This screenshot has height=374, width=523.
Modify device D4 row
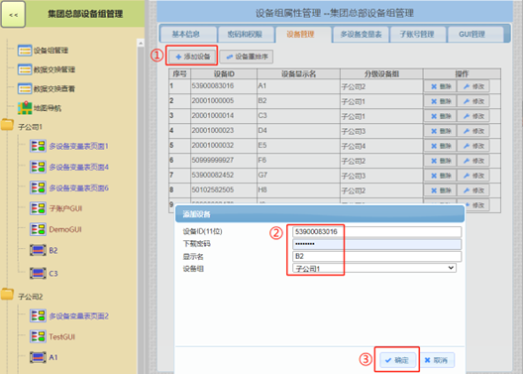(x=472, y=131)
